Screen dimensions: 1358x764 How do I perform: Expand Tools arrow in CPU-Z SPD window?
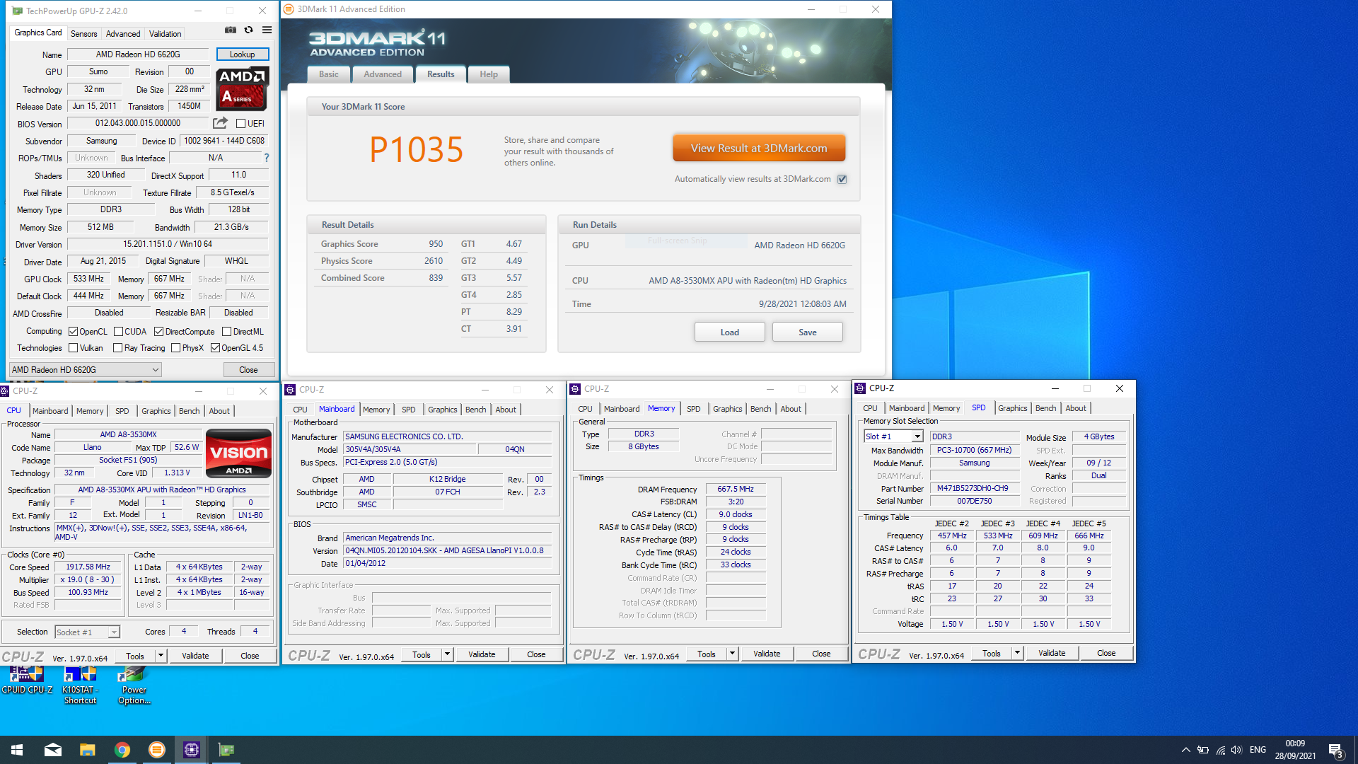[1017, 653]
